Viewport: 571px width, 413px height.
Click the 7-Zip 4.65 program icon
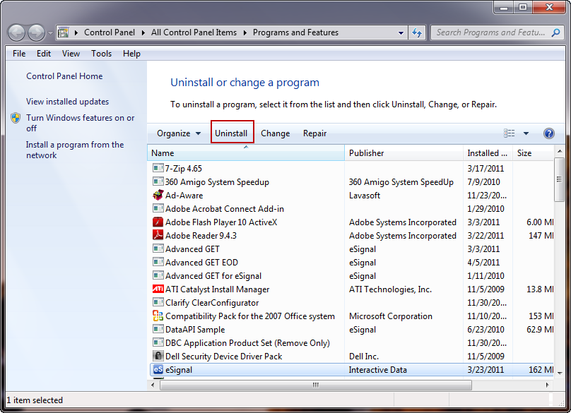(x=158, y=168)
